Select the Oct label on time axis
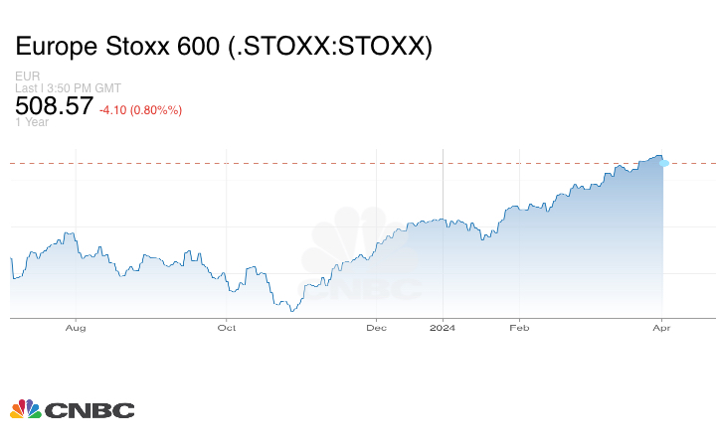The height and width of the screenshot is (447, 716). (x=227, y=327)
